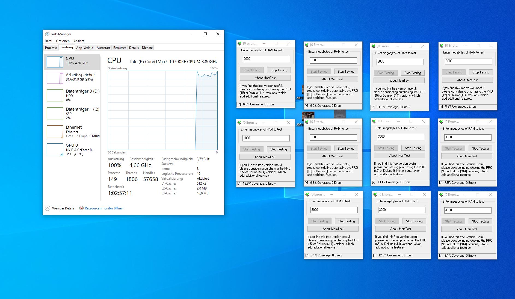Open About MemTest in 6.8% coverage window
The height and width of the screenshot is (299, 515).
click(332, 156)
